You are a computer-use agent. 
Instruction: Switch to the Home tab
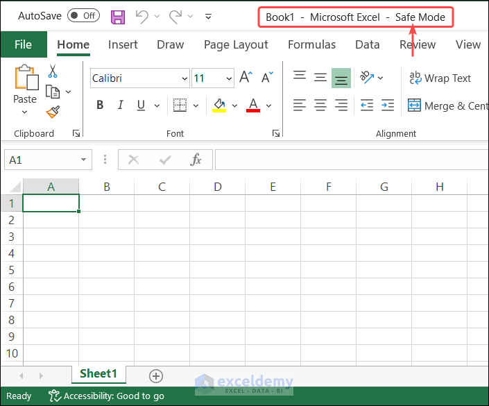(x=74, y=44)
